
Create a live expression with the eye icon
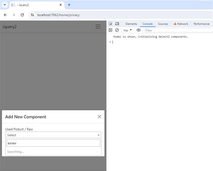pyautogui.click(x=138, y=30)
